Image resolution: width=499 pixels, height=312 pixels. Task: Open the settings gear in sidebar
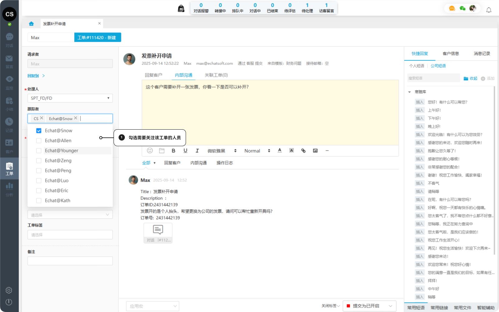(x=9, y=290)
